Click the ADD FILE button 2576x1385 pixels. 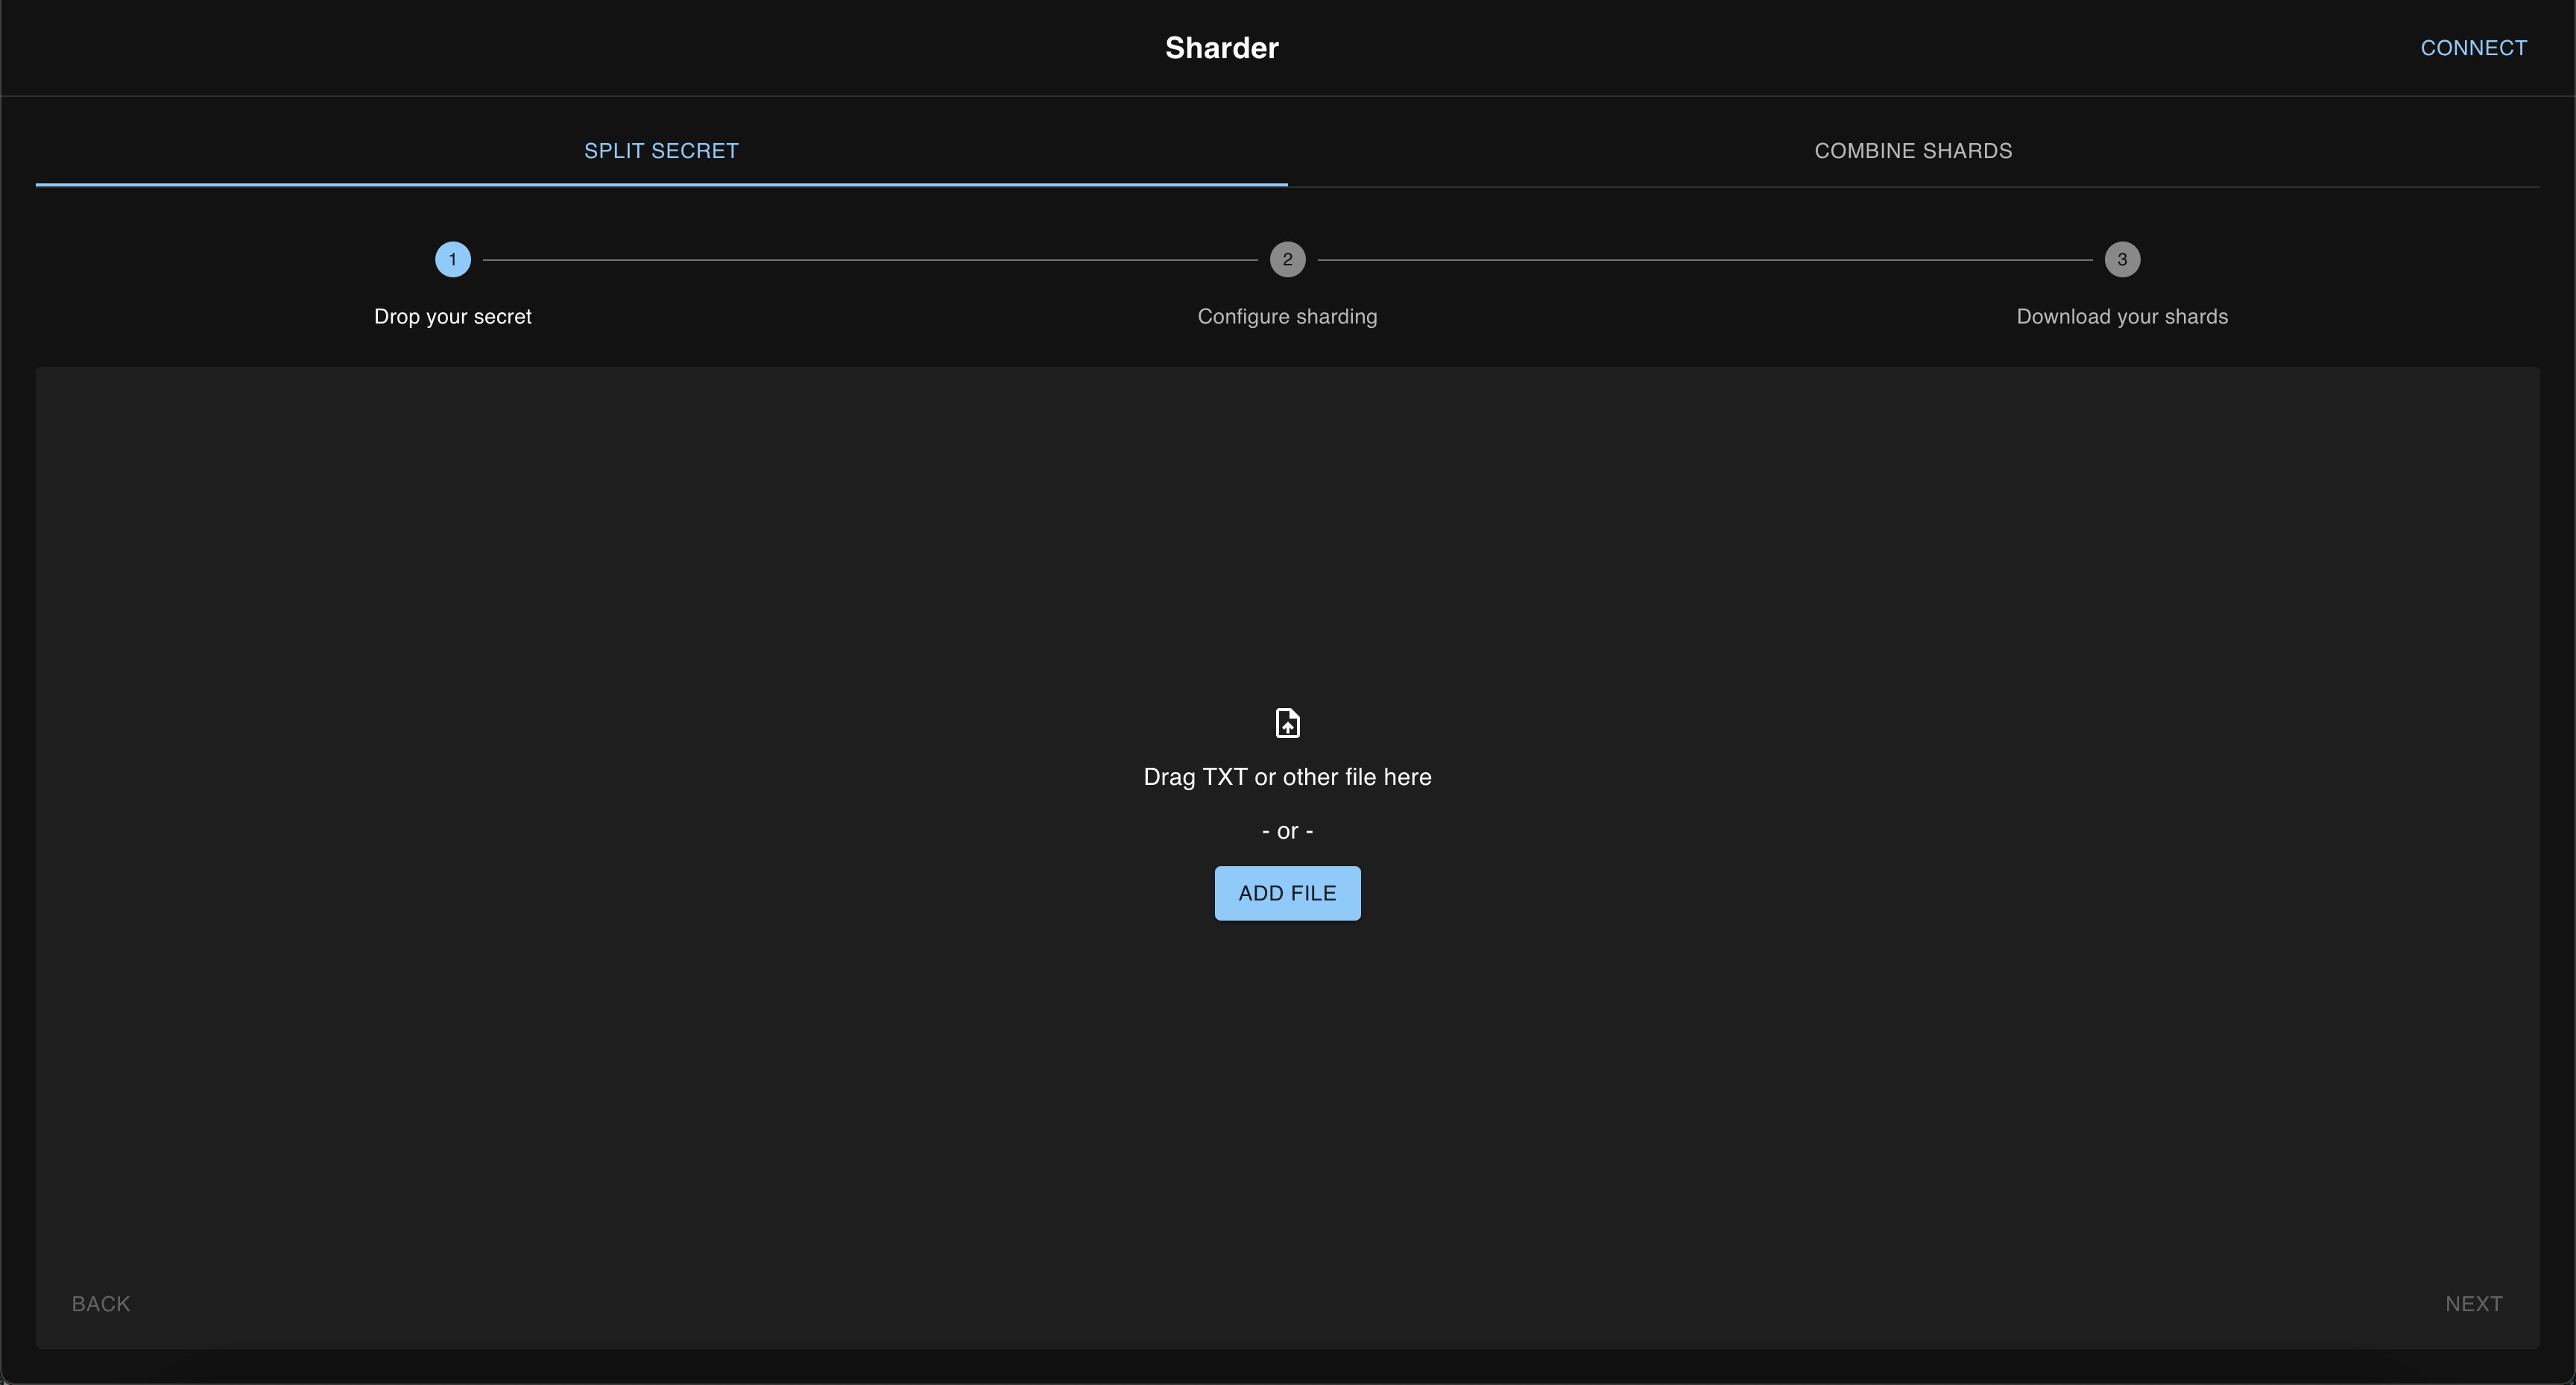tap(1287, 893)
